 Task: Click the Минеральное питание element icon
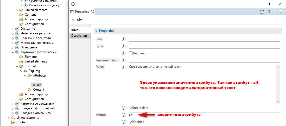(x=17, y=43)
